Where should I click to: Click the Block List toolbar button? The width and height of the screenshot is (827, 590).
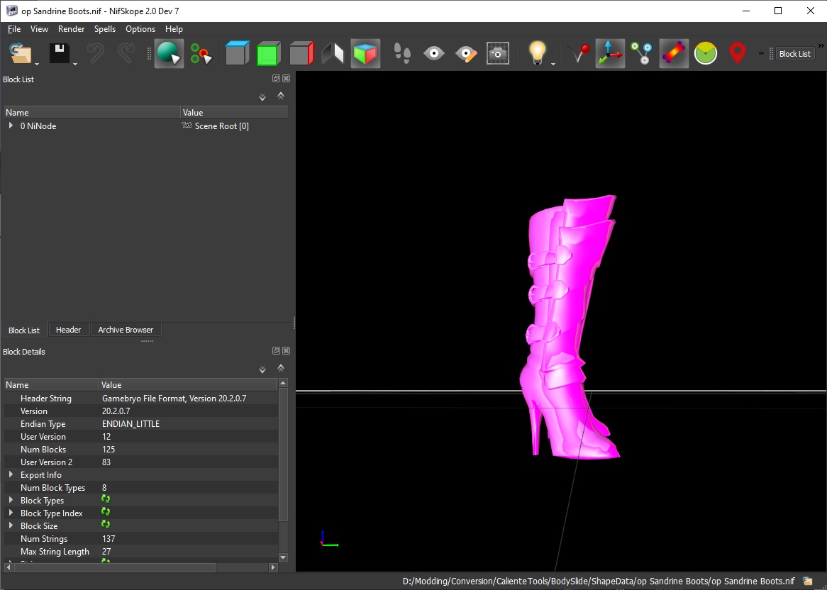[794, 54]
